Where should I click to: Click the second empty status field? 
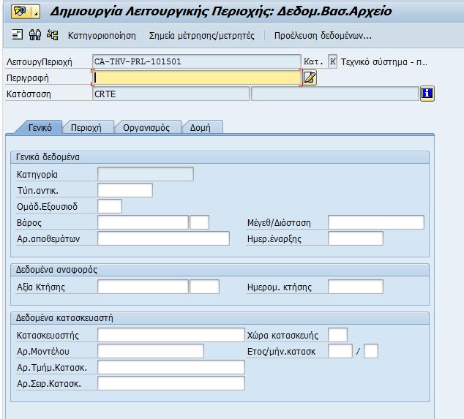click(334, 94)
